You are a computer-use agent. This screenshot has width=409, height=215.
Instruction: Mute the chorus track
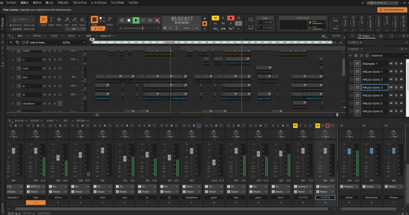tap(44, 51)
